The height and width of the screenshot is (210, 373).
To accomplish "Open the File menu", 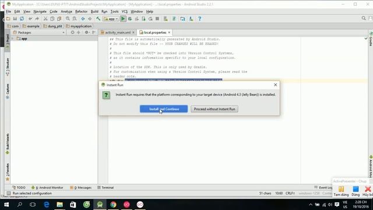I will [x=9, y=12].
